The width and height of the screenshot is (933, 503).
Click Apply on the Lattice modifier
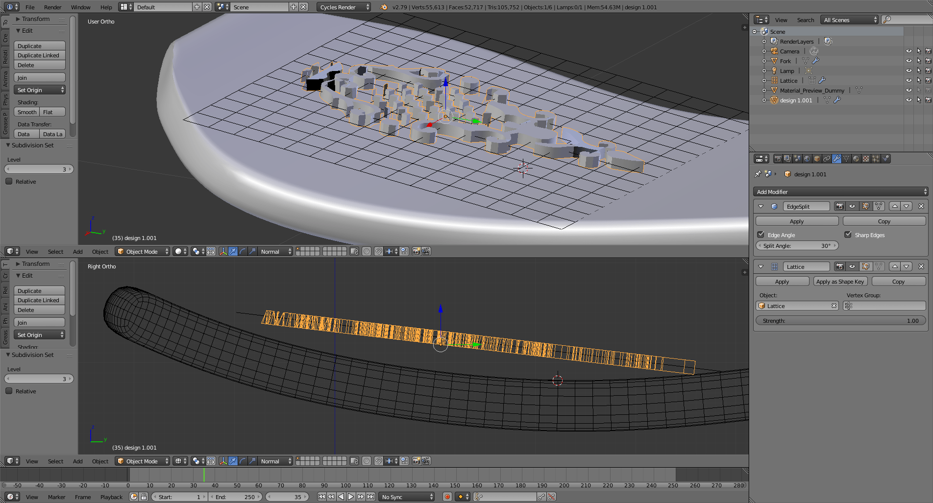(x=782, y=281)
